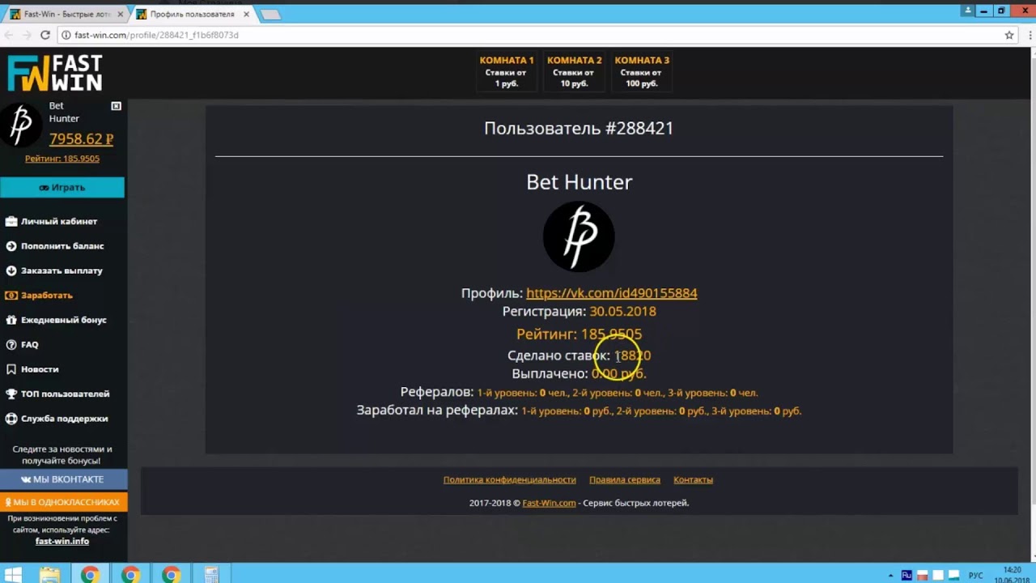Open Заказать выплату page
This screenshot has width=1036, height=583.
coord(62,270)
